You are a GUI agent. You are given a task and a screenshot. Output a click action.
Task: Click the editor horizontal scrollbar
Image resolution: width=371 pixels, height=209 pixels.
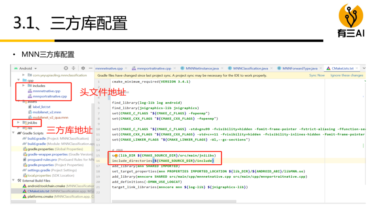(x=174, y=202)
